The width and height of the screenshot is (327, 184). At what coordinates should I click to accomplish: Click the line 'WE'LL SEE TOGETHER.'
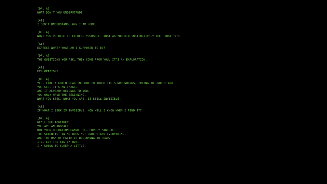point(54,122)
